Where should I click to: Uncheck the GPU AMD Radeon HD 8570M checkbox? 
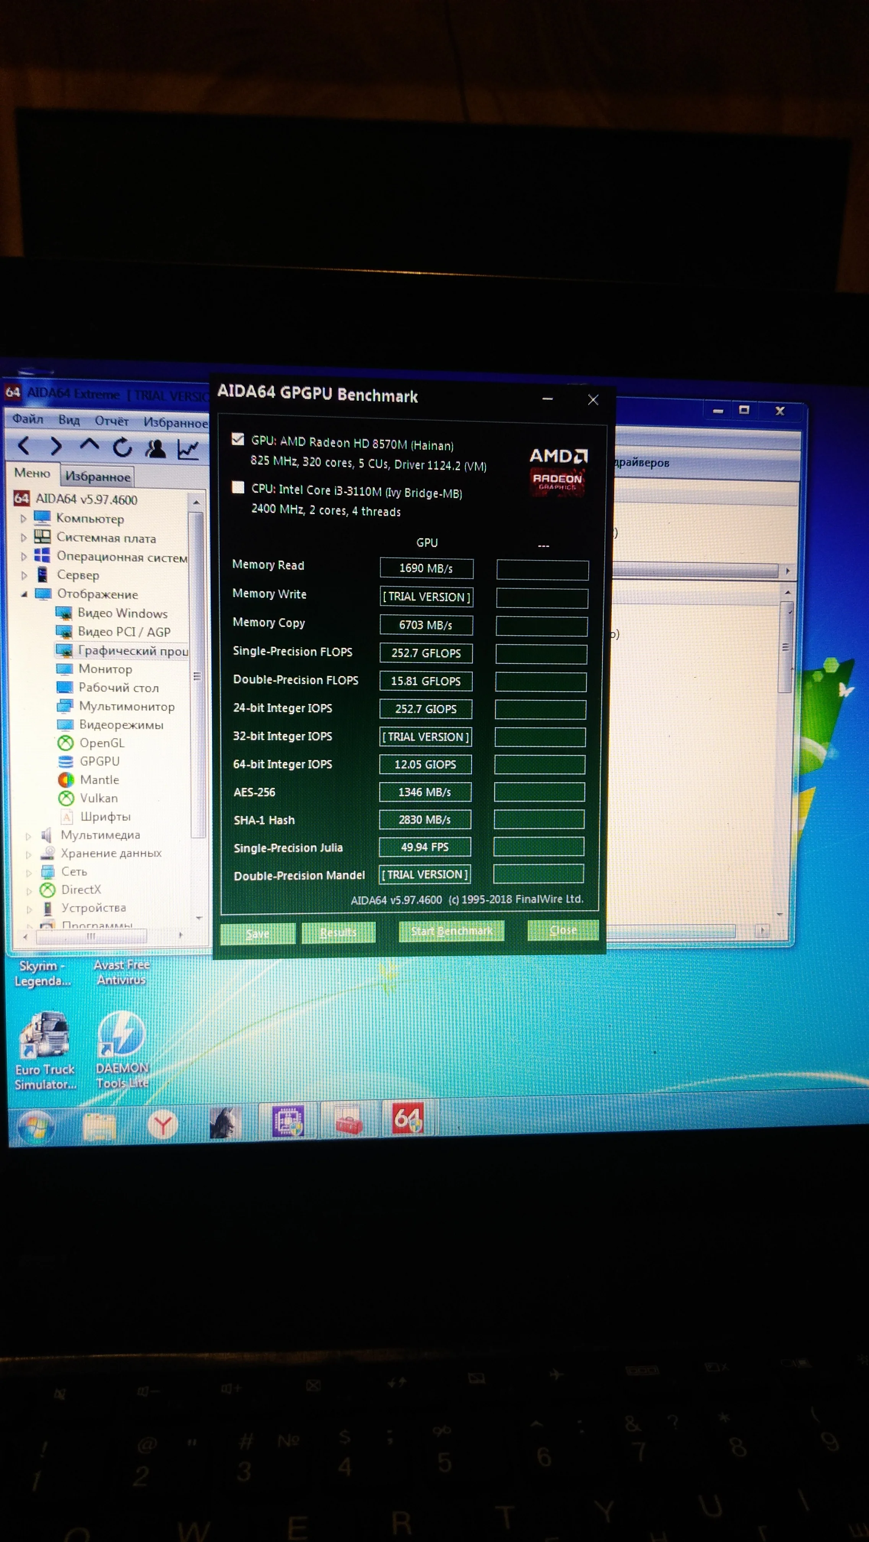(238, 439)
